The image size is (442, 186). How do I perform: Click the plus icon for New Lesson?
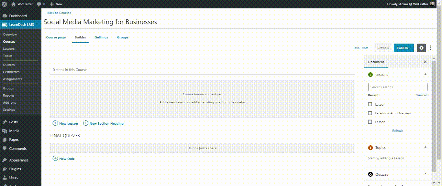[55, 123]
